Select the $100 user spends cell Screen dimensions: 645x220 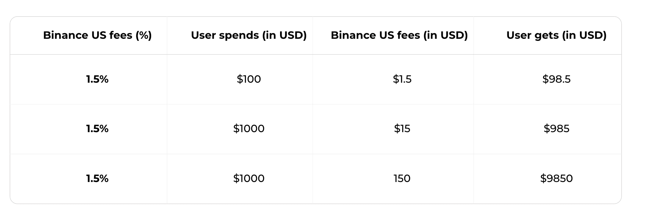point(249,79)
